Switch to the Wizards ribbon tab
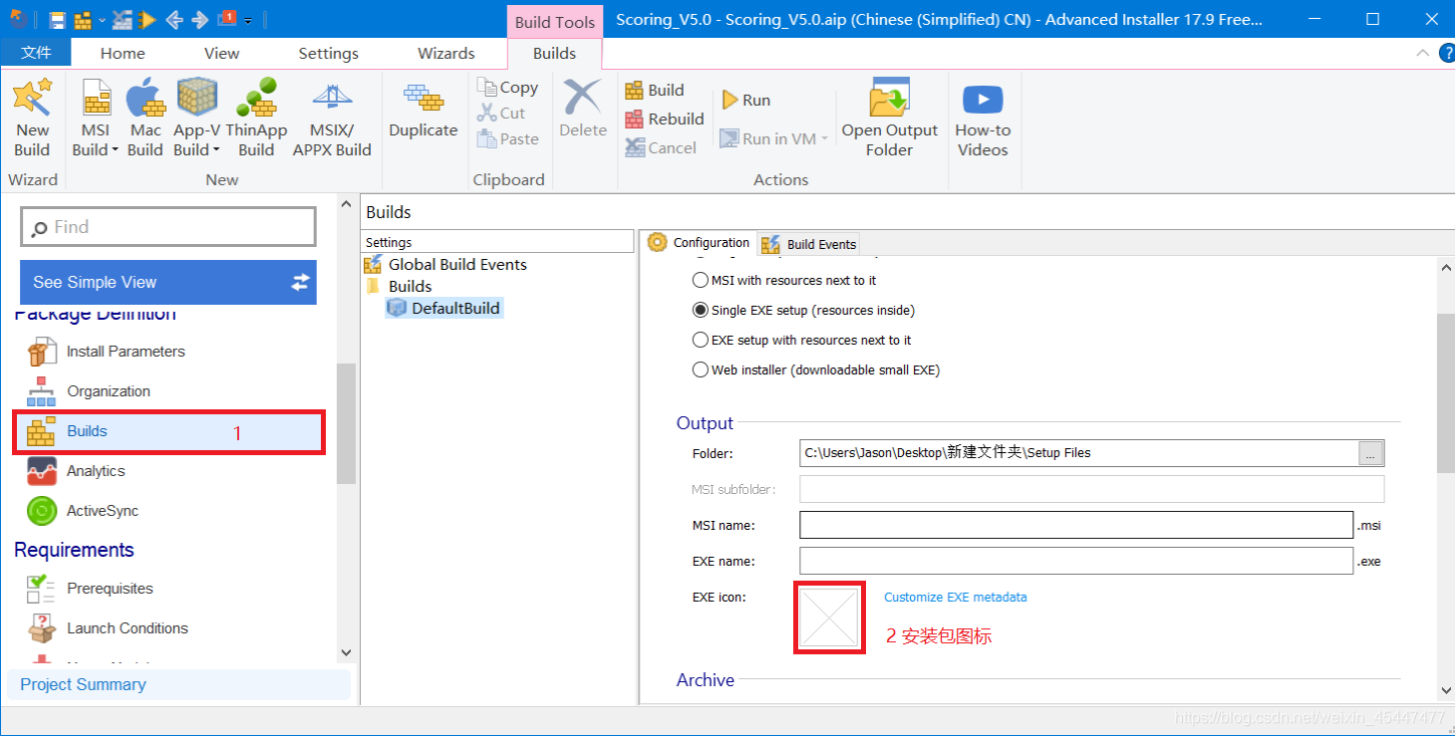 click(446, 54)
